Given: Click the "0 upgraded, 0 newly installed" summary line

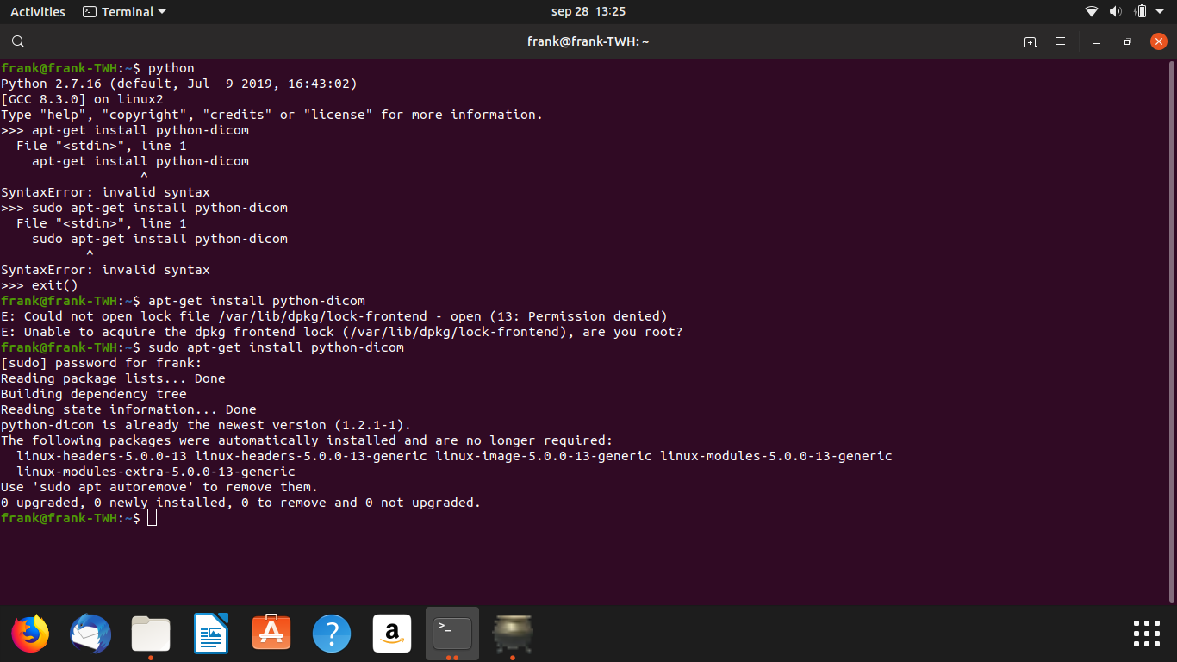Looking at the screenshot, I should [240, 503].
